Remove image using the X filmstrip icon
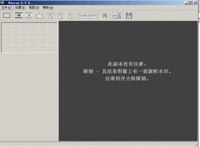 (x=29, y=16)
